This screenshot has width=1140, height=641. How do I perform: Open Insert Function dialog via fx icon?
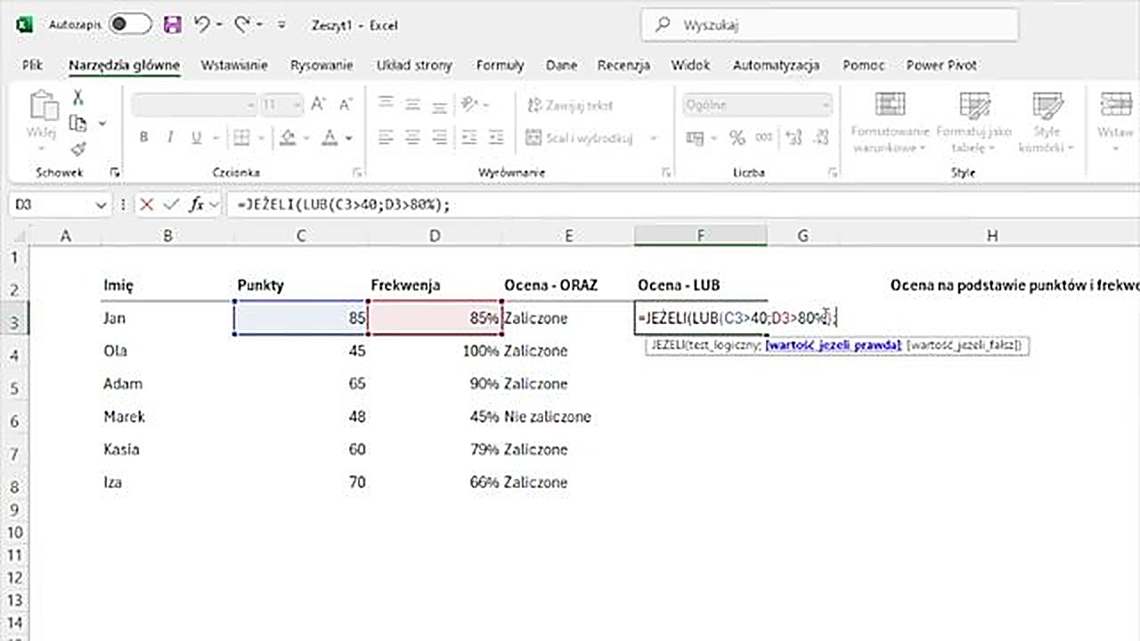[195, 205]
